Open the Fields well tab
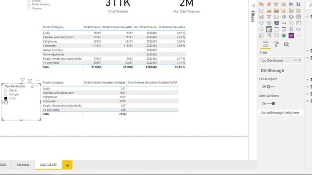 click(265, 44)
